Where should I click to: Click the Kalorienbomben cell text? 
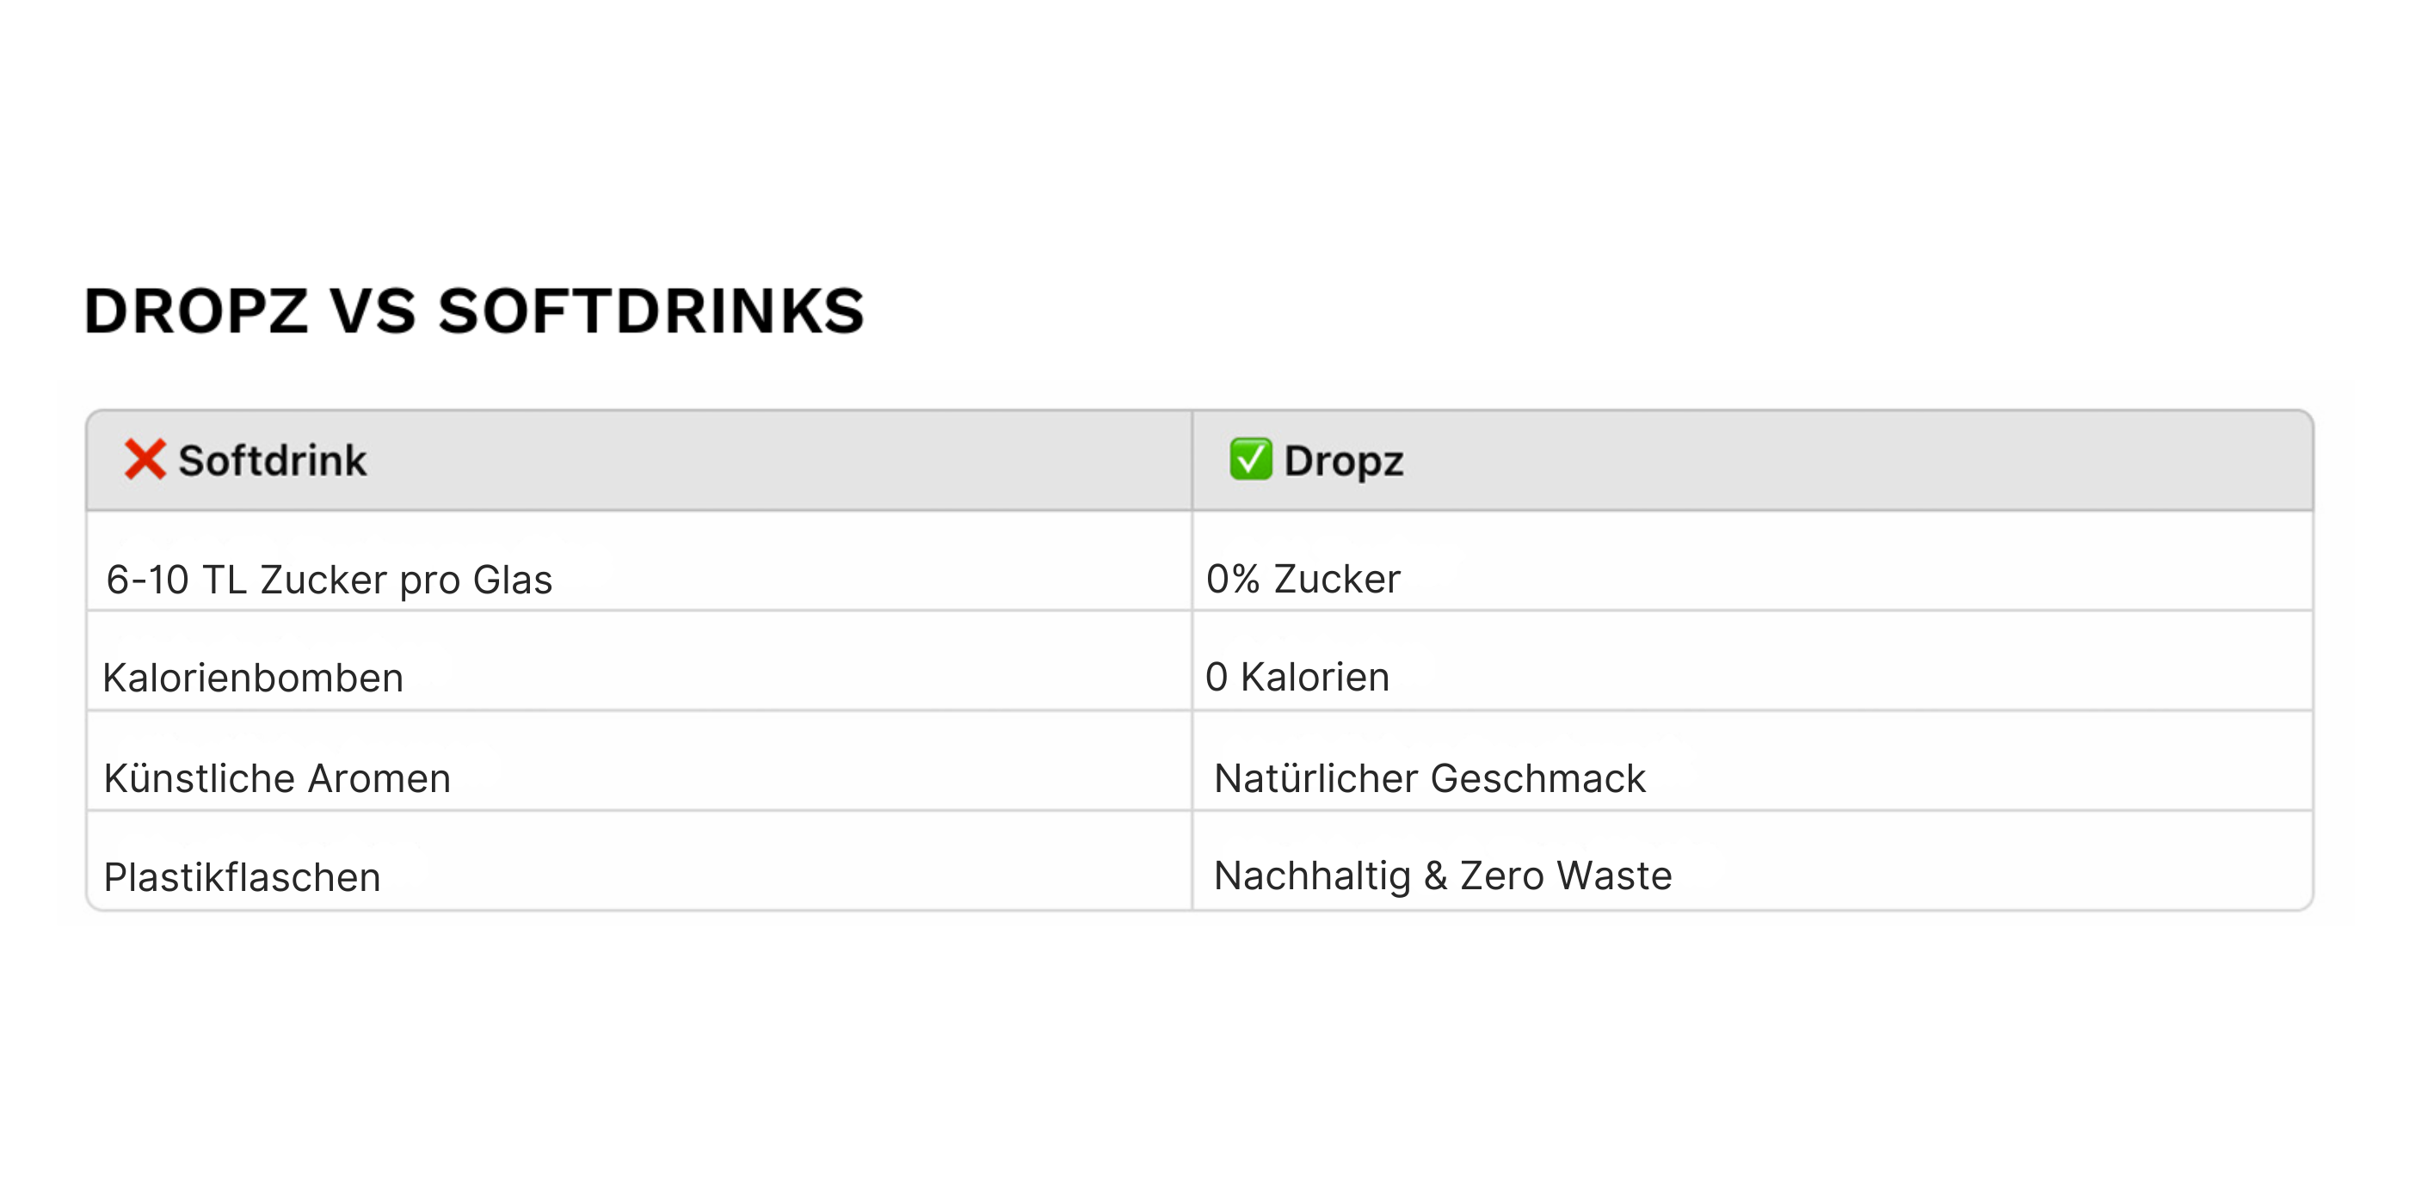[x=252, y=678]
